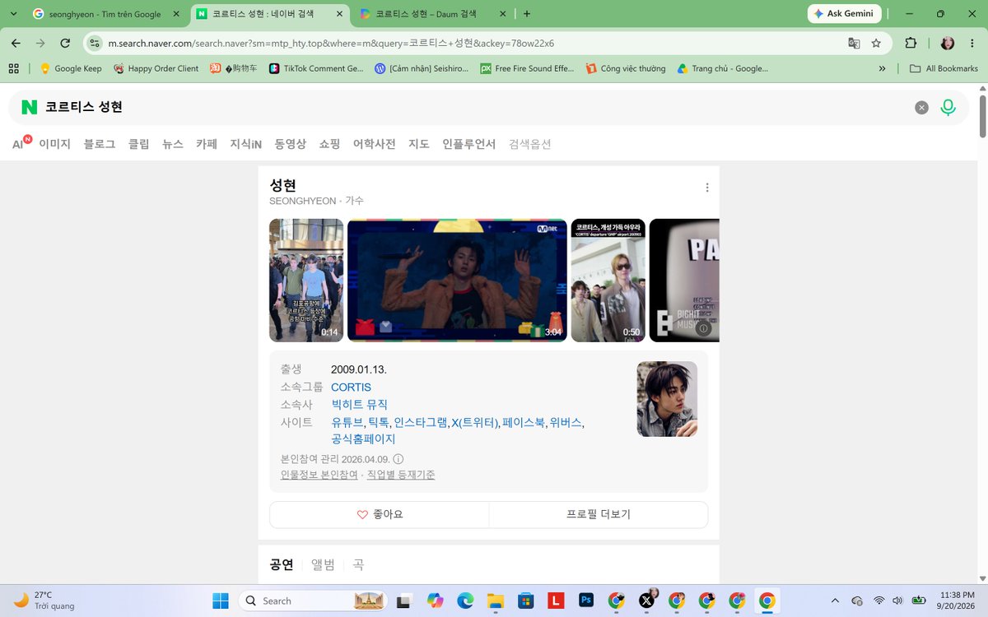This screenshot has width=988, height=617.
Task: Show hidden system tray icons
Action: pyautogui.click(x=836, y=601)
